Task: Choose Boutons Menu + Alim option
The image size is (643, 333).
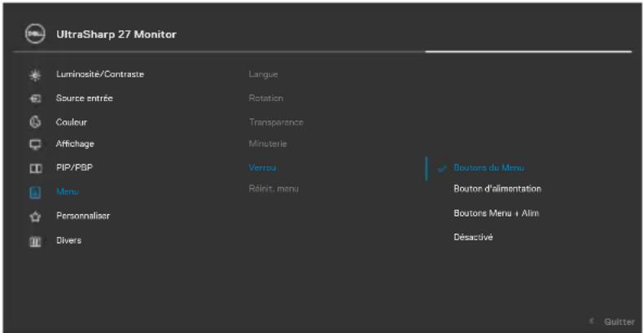Action: (496, 213)
